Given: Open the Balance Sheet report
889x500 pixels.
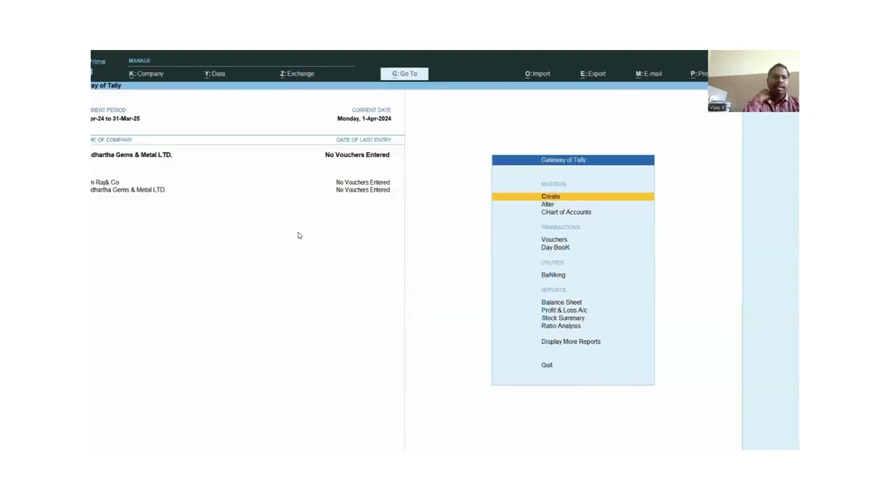Looking at the screenshot, I should 562,302.
